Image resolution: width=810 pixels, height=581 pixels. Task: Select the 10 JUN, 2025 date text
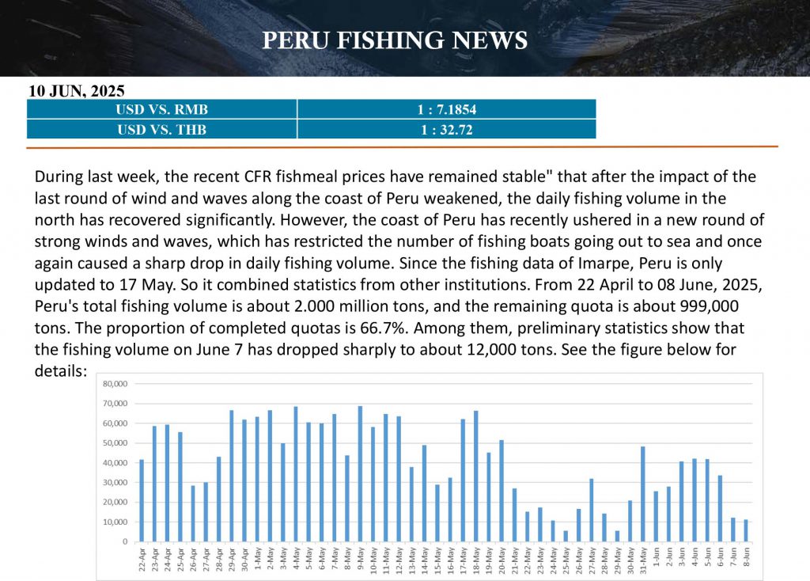click(x=77, y=91)
